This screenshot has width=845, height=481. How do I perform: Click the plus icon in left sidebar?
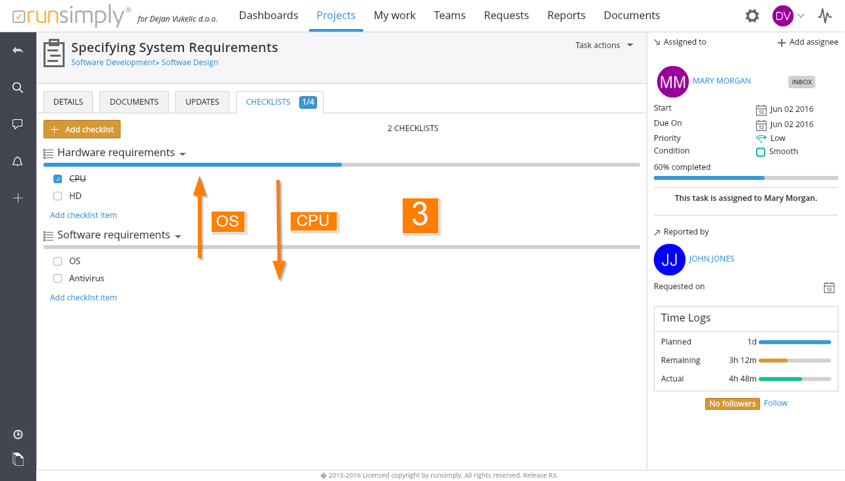click(x=18, y=198)
